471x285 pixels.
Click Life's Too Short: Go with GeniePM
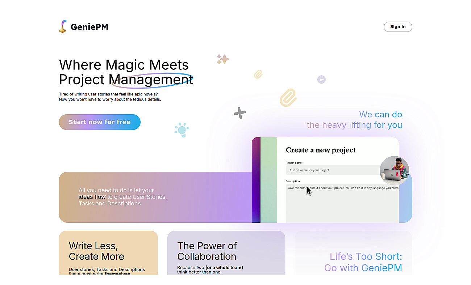[363, 262]
